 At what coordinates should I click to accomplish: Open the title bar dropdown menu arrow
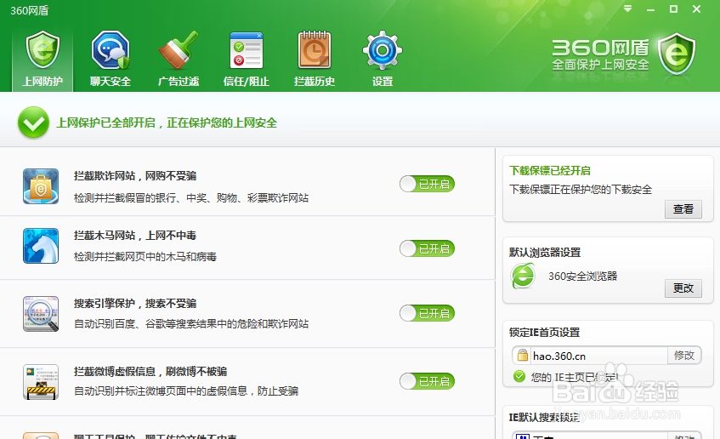(x=627, y=9)
